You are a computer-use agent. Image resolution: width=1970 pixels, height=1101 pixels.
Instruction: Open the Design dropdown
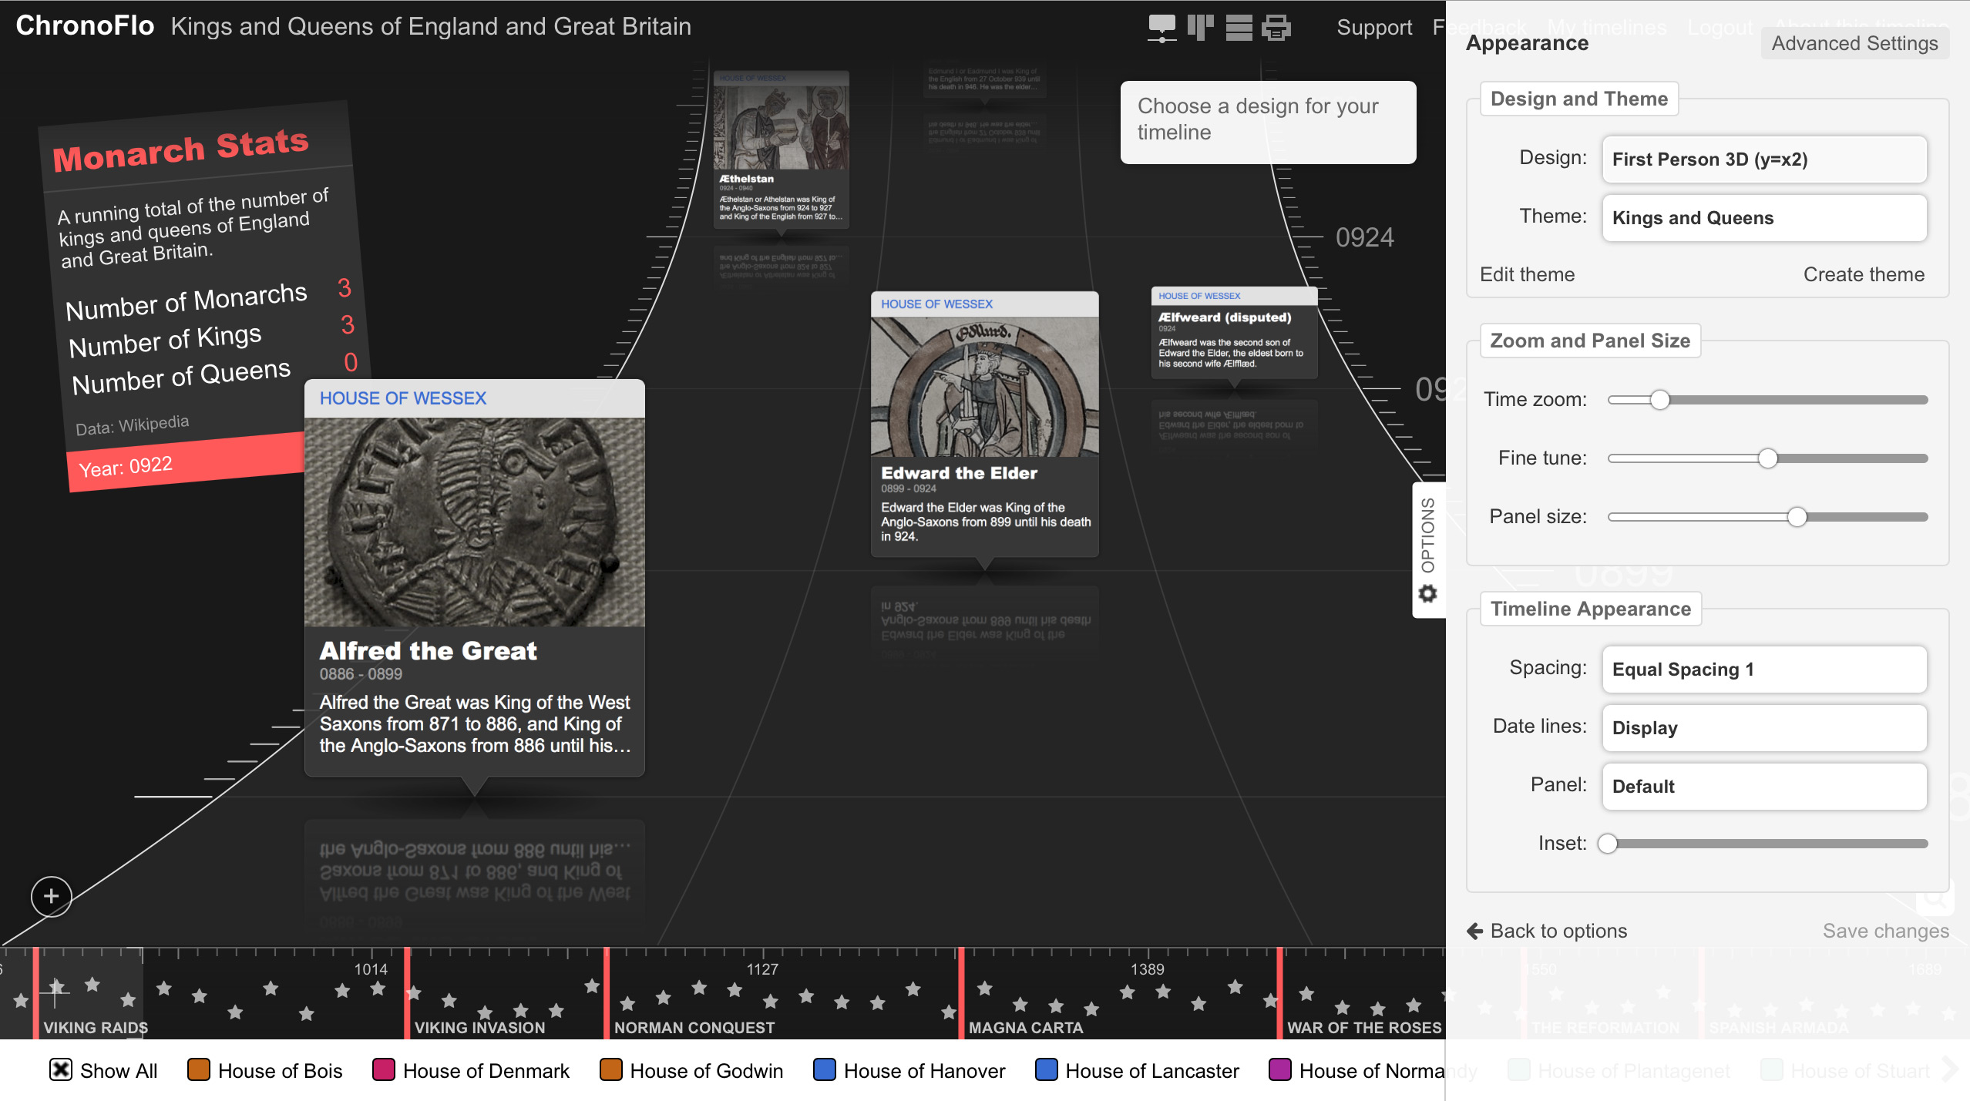1764,159
